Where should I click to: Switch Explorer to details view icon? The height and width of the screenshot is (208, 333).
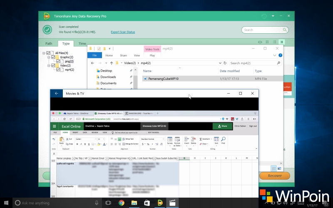point(274,168)
